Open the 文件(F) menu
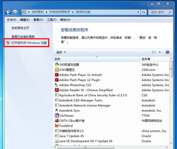Screen dimensions: 177x149 [x=11, y=20]
